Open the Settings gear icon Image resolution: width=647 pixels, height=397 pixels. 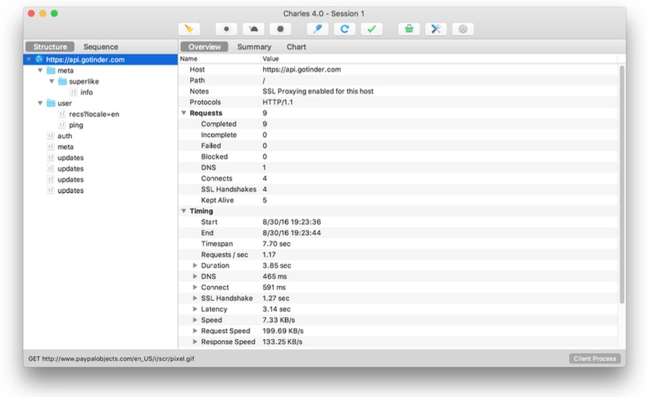pyautogui.click(x=462, y=29)
